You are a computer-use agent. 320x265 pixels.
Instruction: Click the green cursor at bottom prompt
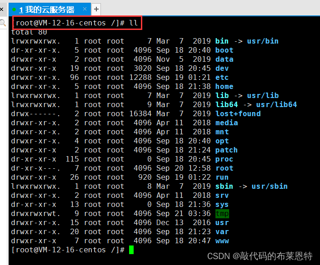tap(131, 250)
